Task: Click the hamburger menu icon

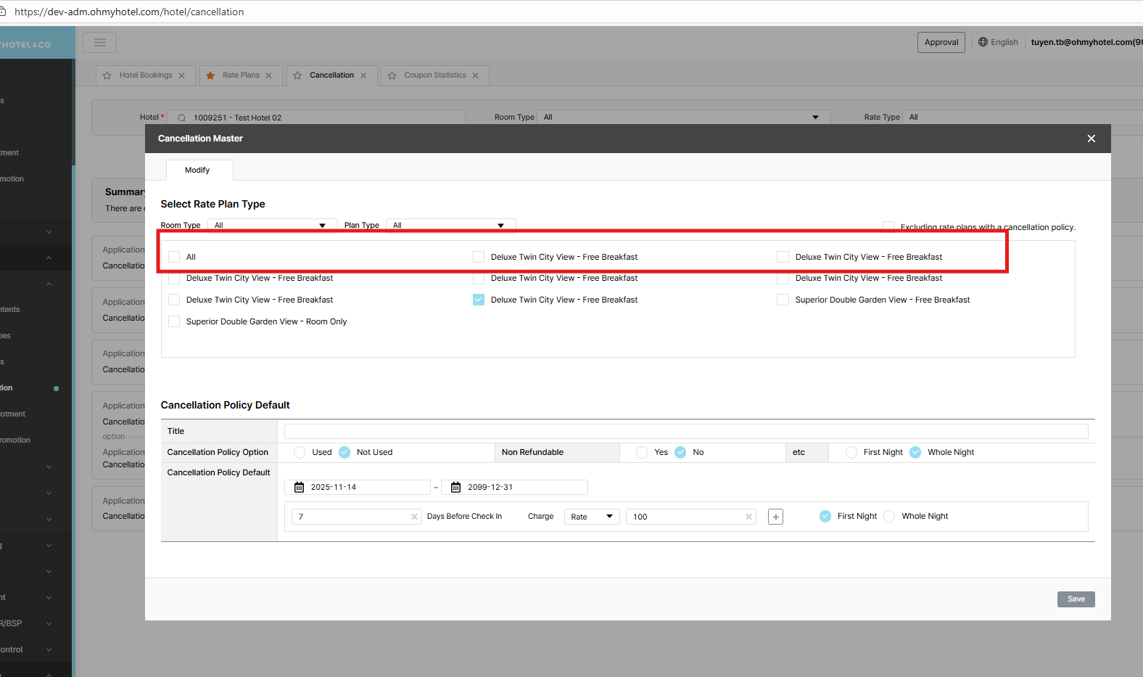Action: pos(99,43)
